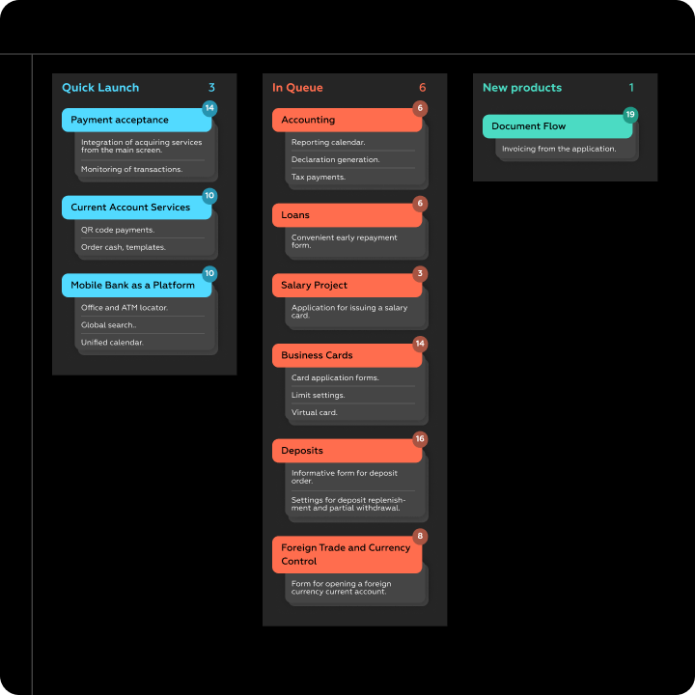Click 'Invoicing from the application.' item
Viewport: 695px width, 695px height.
click(559, 150)
